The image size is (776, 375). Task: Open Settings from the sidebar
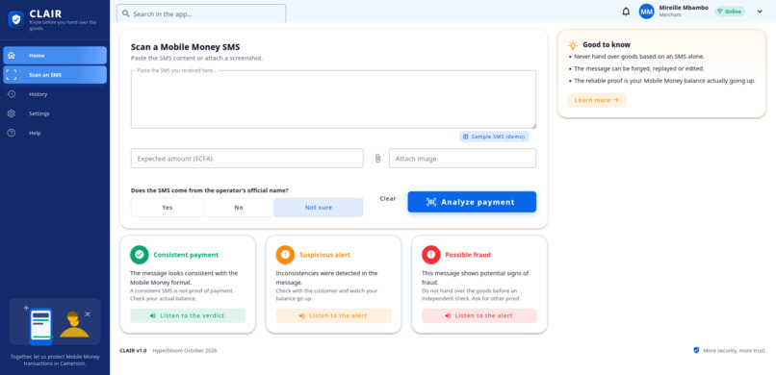55,113
